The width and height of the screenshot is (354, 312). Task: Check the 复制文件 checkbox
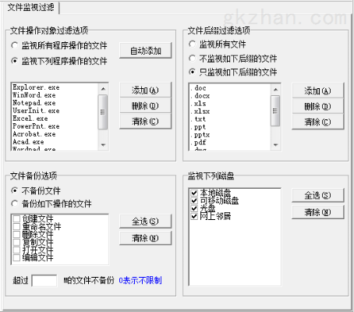click(x=16, y=242)
